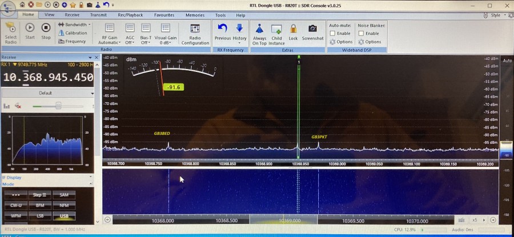Enable the Auto-mute checkbox

click(333, 33)
